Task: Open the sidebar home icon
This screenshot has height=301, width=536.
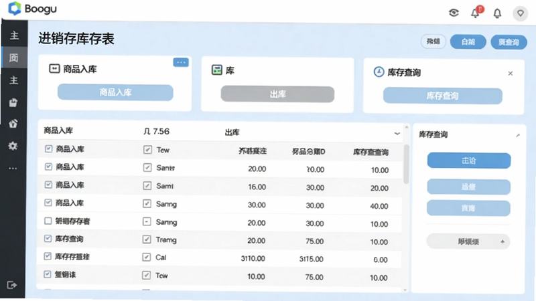Action: pyautogui.click(x=13, y=123)
